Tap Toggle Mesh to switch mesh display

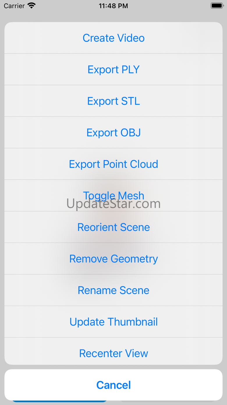(x=114, y=193)
